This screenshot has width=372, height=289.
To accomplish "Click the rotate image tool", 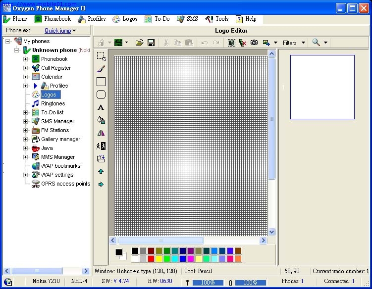I will (101, 159).
